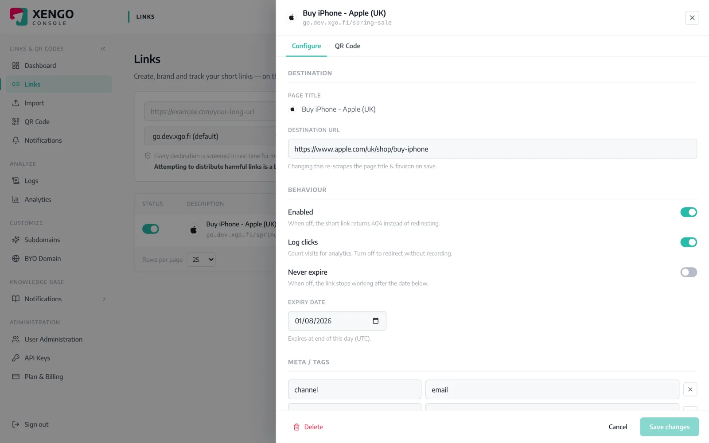Viewport: 709px width, 443px height.
Task: Click the Cancel button
Action: pos(618,427)
